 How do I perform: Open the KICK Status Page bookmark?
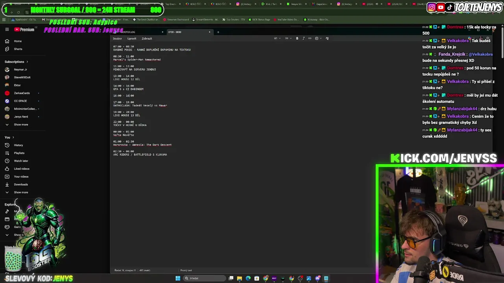point(260,20)
